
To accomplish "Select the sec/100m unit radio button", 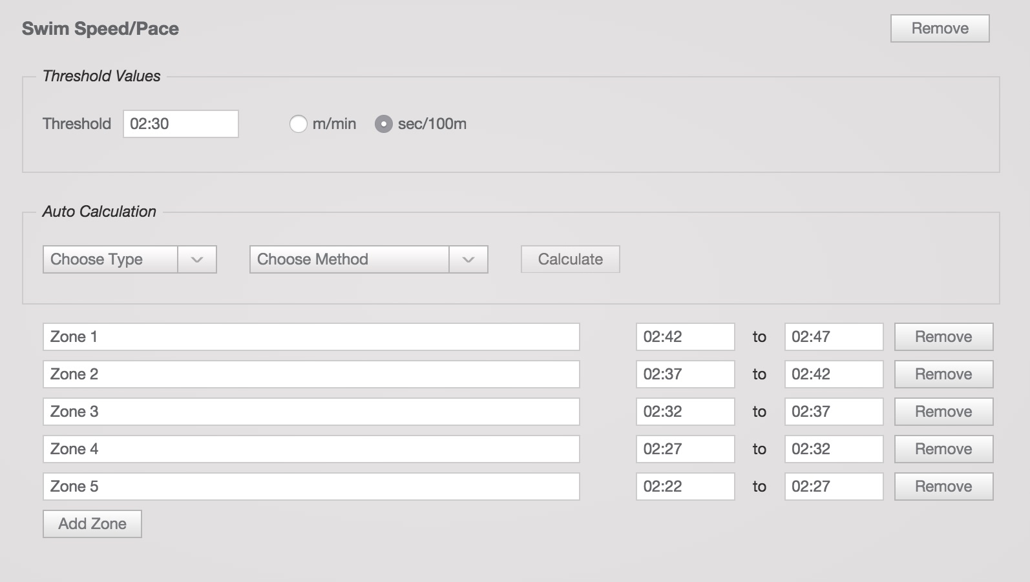I will pyautogui.click(x=383, y=124).
